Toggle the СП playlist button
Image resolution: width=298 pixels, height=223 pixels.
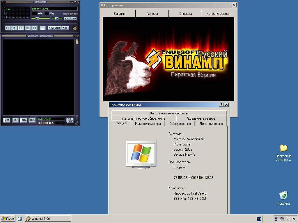[x=74, y=18]
